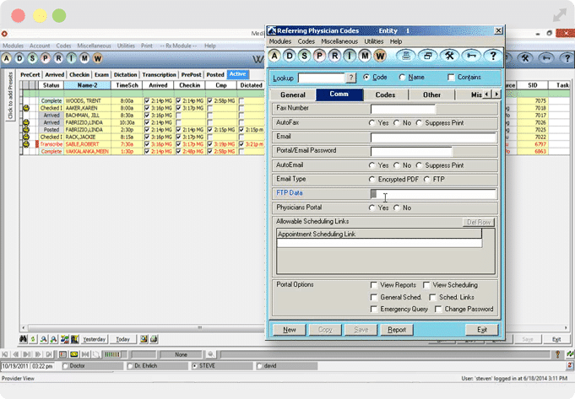Click the P module icon in Referring Physician Codes toolbar
The image size is (575, 399).
[x=319, y=56]
